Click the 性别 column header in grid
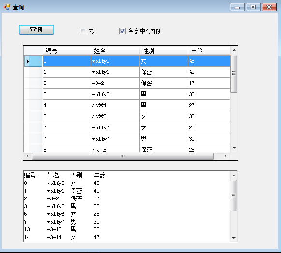 pyautogui.click(x=163, y=51)
